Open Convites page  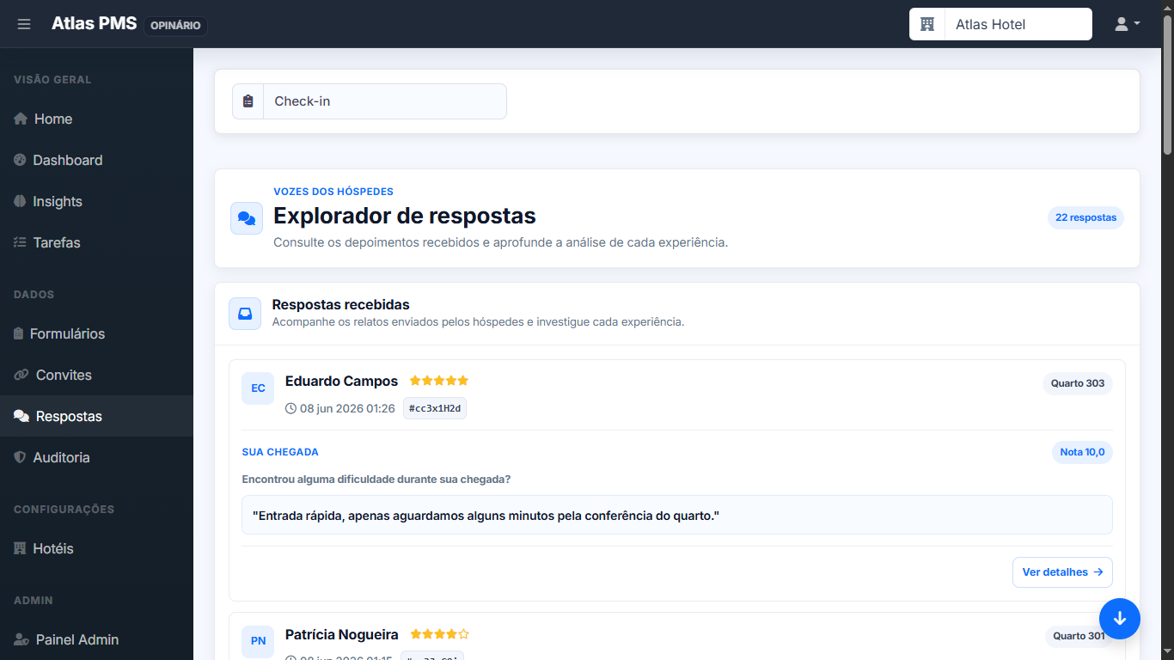pyautogui.click(x=96, y=375)
